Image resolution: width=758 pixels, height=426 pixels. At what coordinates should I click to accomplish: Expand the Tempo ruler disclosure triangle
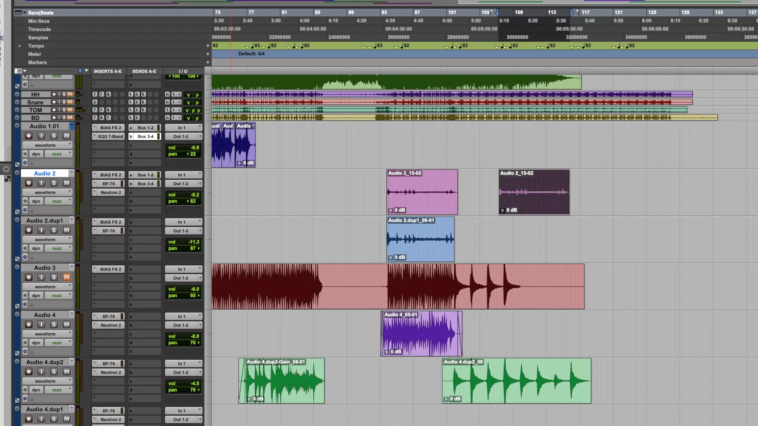(20, 46)
